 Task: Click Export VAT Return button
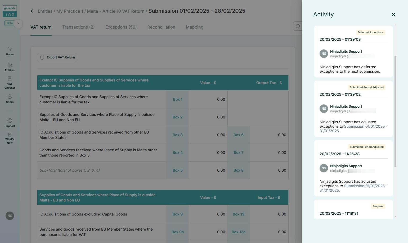pos(57,58)
